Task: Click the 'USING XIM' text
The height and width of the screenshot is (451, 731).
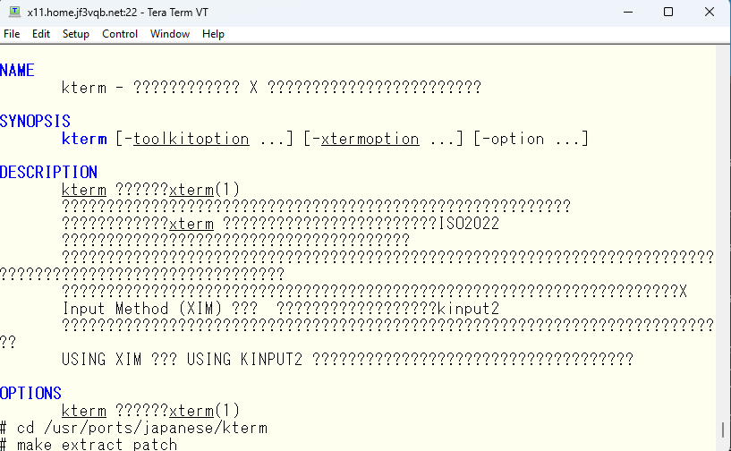Action: pyautogui.click(x=102, y=360)
